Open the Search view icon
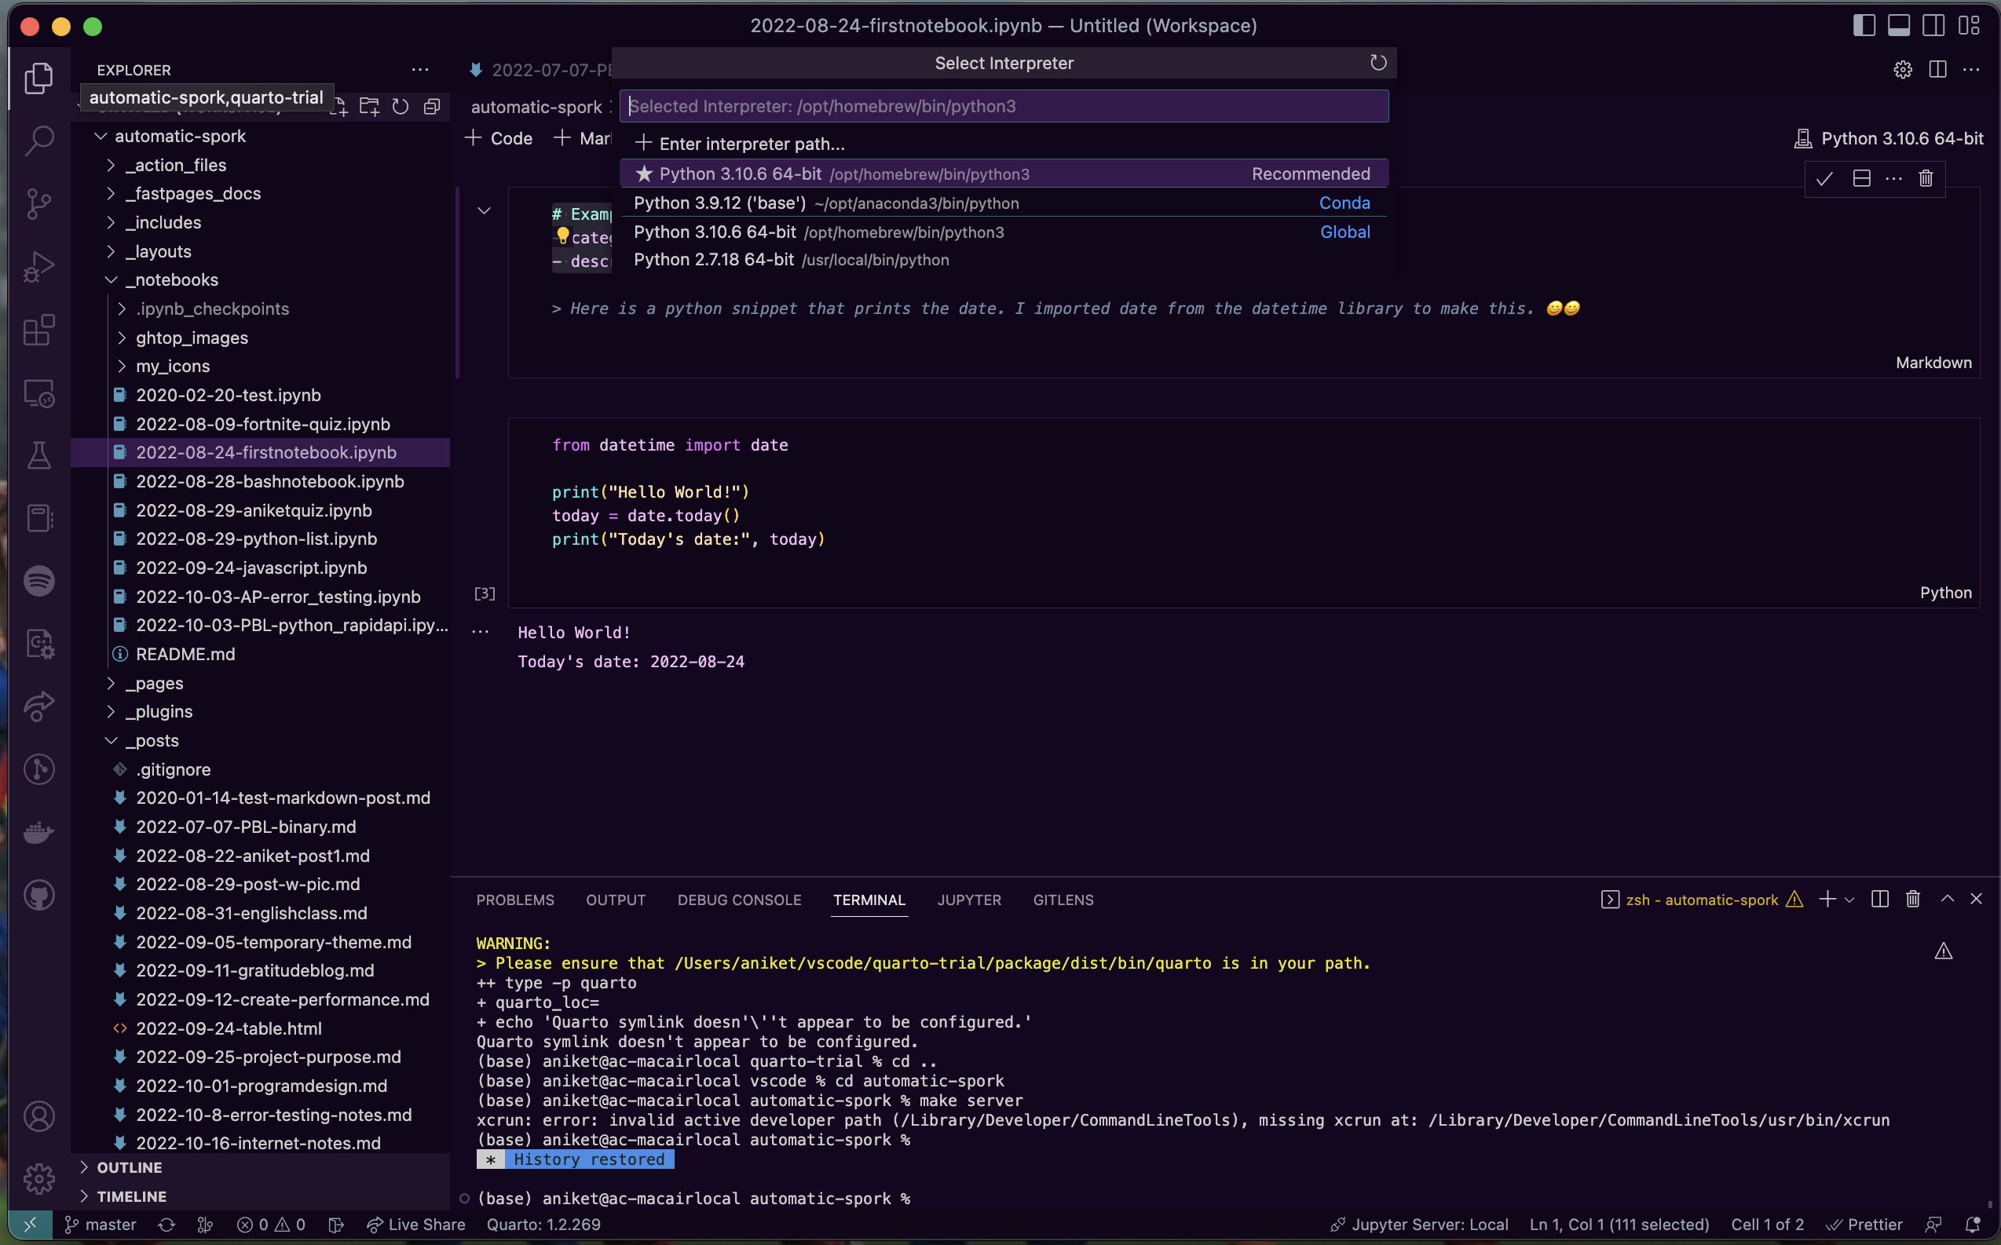This screenshot has width=2001, height=1245. click(x=38, y=141)
